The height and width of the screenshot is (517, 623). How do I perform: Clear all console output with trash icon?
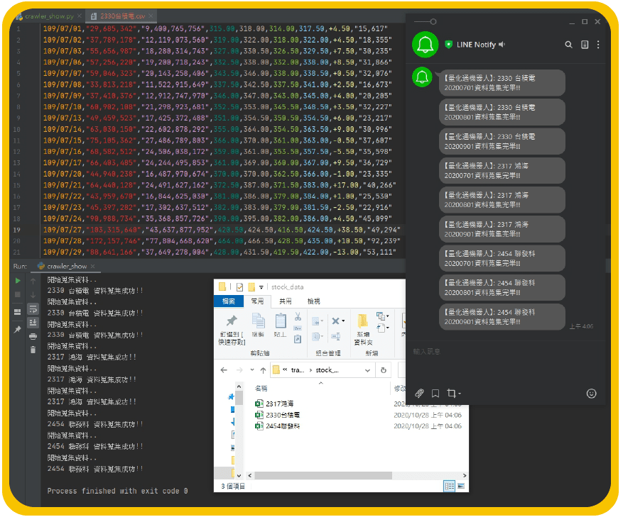33,350
